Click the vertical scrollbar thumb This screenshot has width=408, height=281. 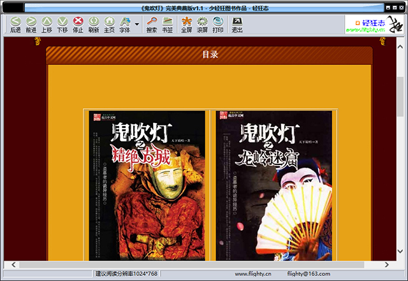click(x=400, y=96)
